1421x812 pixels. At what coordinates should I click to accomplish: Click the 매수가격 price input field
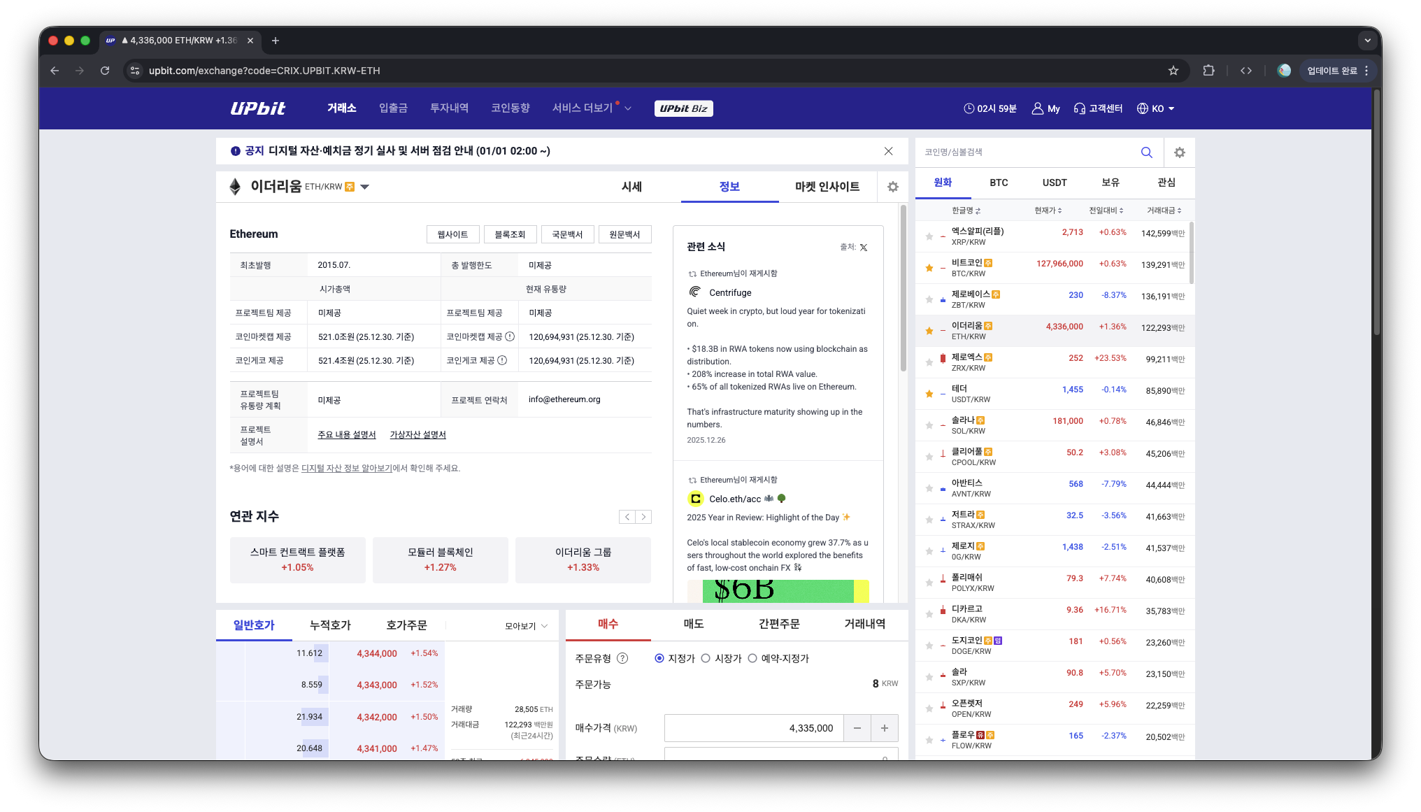coord(754,728)
